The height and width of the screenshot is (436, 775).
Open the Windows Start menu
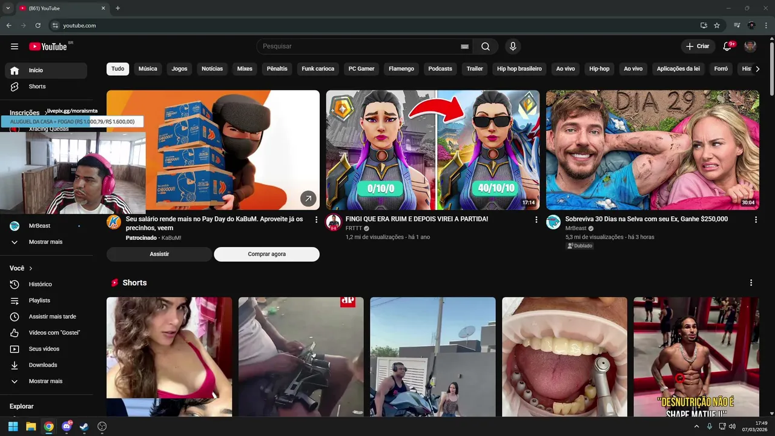coord(13,426)
